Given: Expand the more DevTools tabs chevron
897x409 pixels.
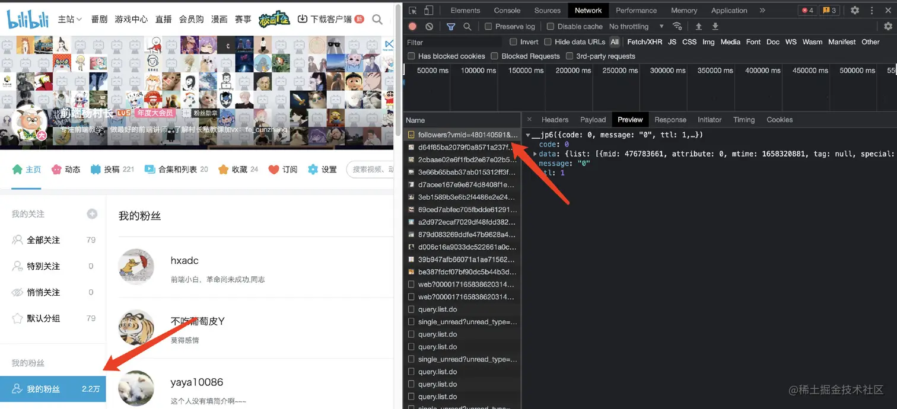Looking at the screenshot, I should [762, 10].
